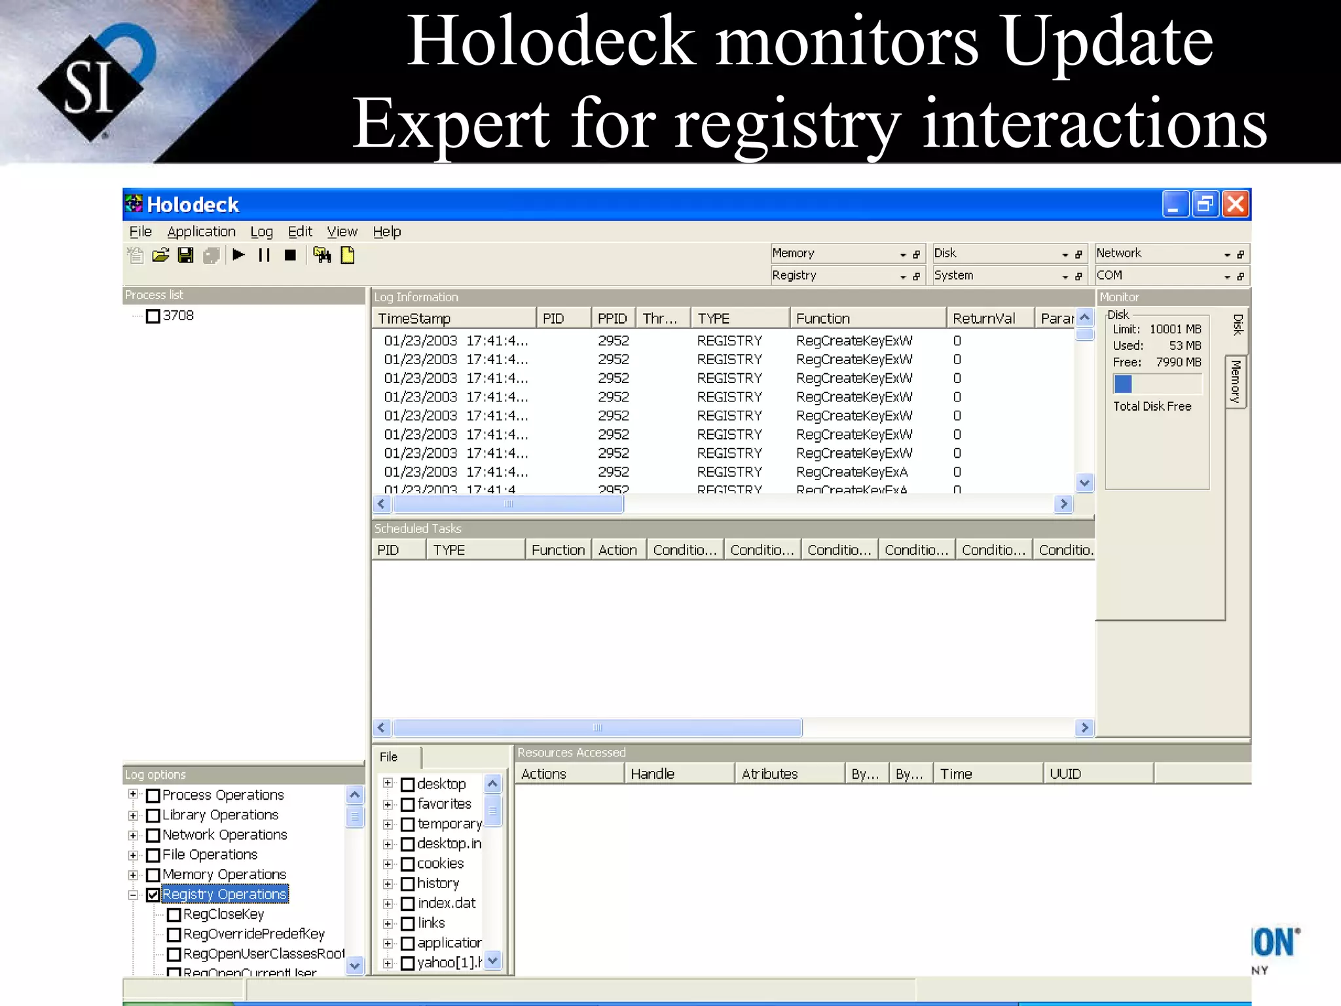This screenshot has width=1341, height=1006.
Task: Click the New project toolbar icon
Action: [x=136, y=255]
